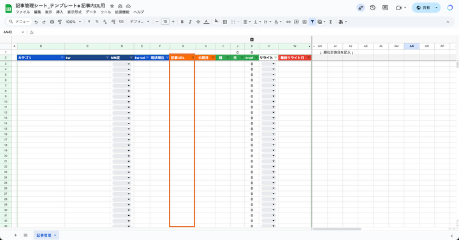The width and height of the screenshot is (459, 240).
Task: Format as percent
Action: (97, 22)
